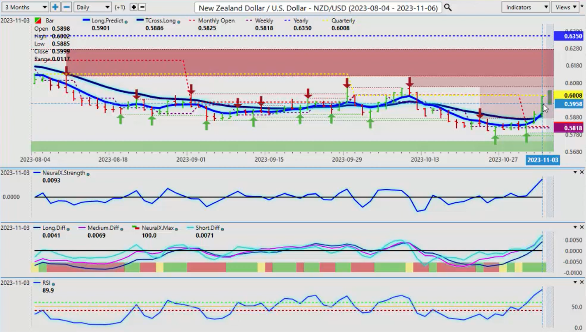Click the Bar chart type icon
The height and width of the screenshot is (332, 586).
pyautogui.click(x=37, y=21)
